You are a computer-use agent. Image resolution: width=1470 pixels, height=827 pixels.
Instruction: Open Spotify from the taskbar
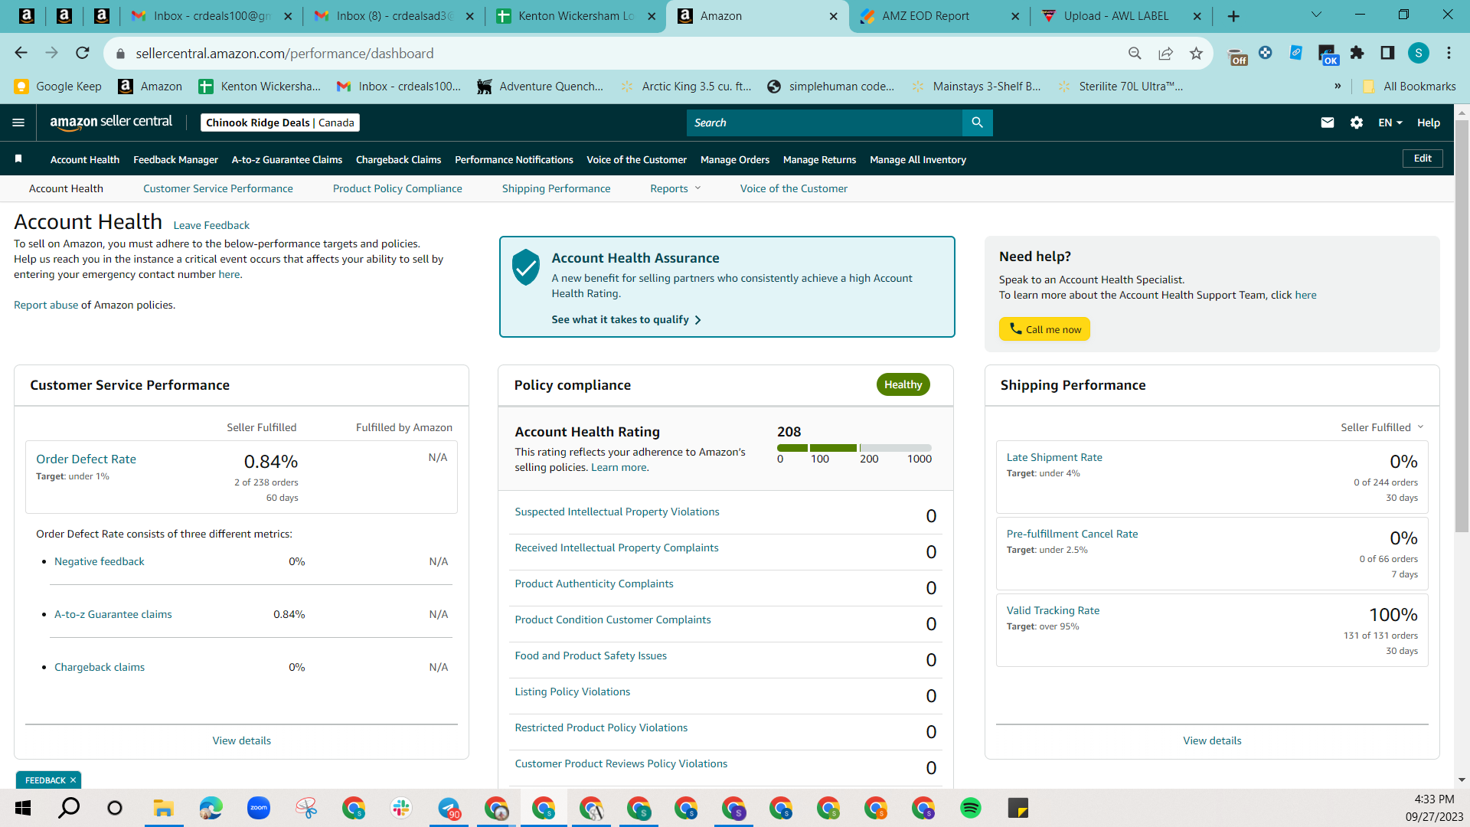971,808
